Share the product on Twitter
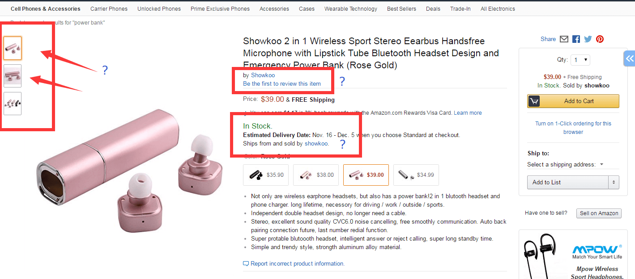Image resolution: width=635 pixels, height=279 pixels. tap(588, 39)
